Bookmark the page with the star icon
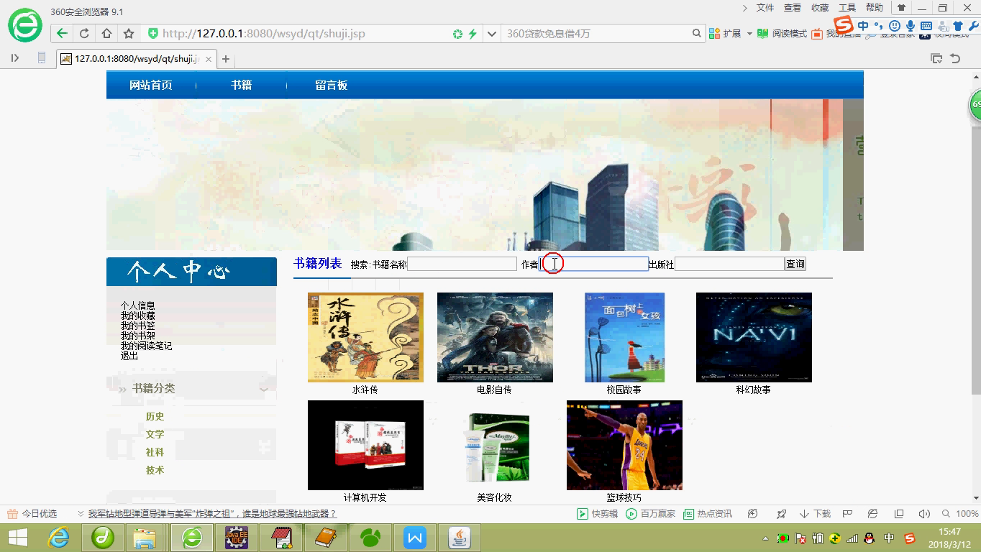The height and width of the screenshot is (552, 981). (129, 33)
